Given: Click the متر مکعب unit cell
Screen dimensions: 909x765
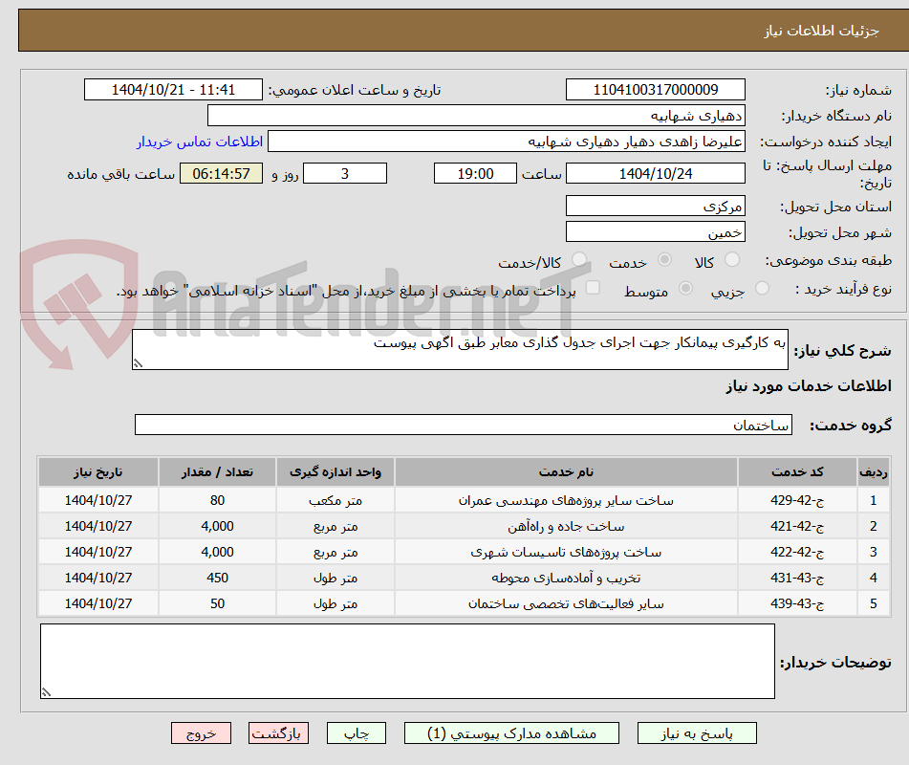Looking at the screenshot, I should point(335,500).
